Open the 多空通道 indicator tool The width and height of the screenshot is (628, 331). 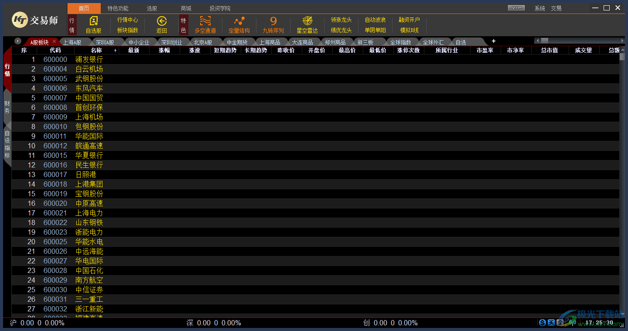point(205,24)
